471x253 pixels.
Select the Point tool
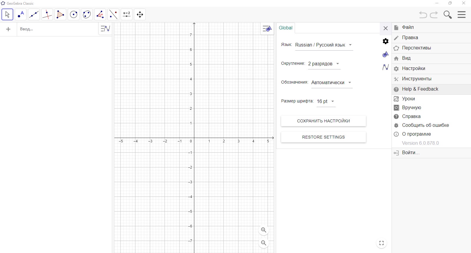[21, 14]
